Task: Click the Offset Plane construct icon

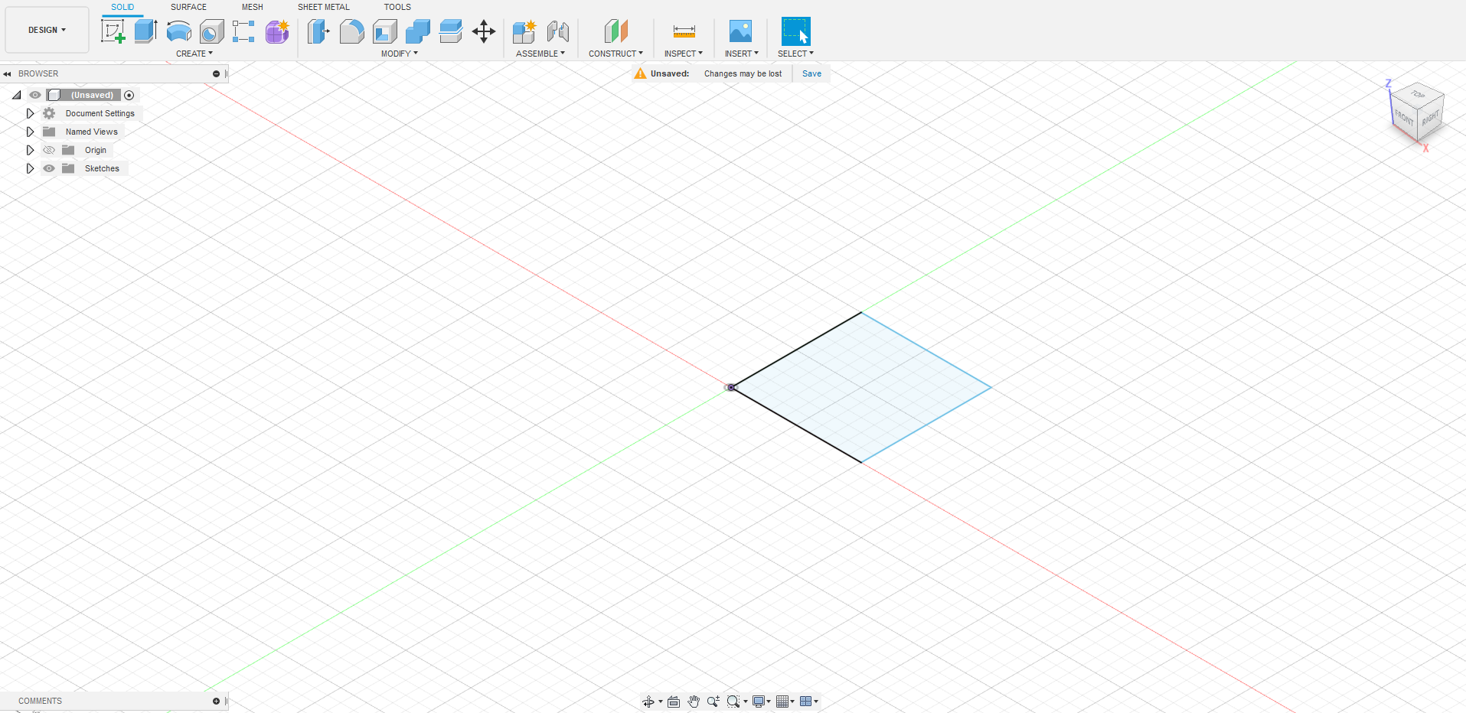Action: coord(615,31)
